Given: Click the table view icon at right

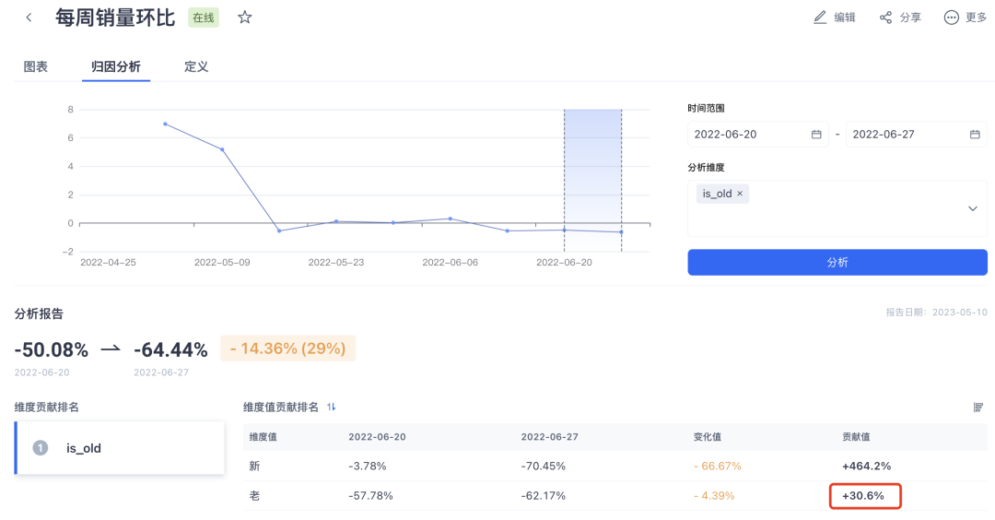Looking at the screenshot, I should 979,407.
